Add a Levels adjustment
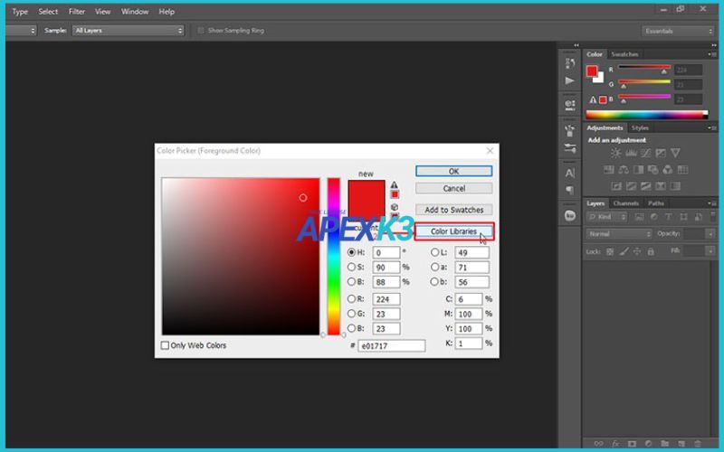Image resolution: width=724 pixels, height=452 pixels. pos(631,153)
